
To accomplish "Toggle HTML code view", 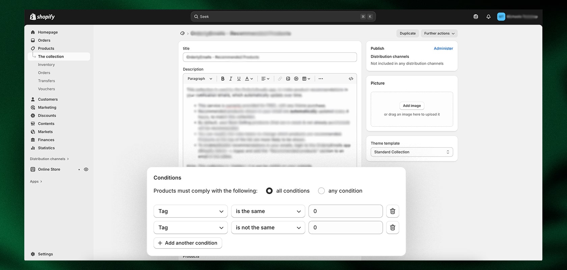I will (x=351, y=79).
